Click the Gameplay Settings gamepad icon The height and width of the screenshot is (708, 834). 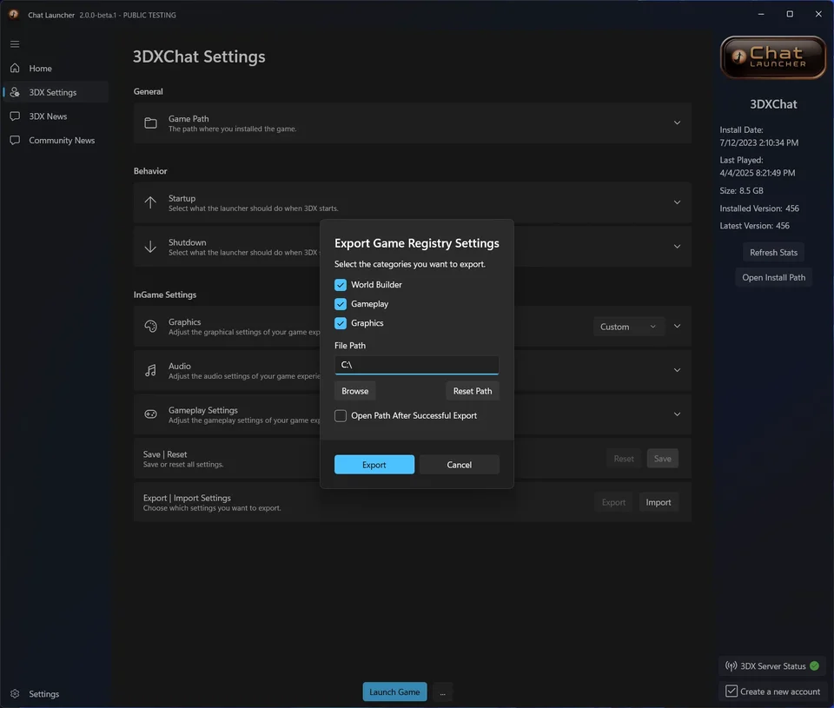point(150,414)
